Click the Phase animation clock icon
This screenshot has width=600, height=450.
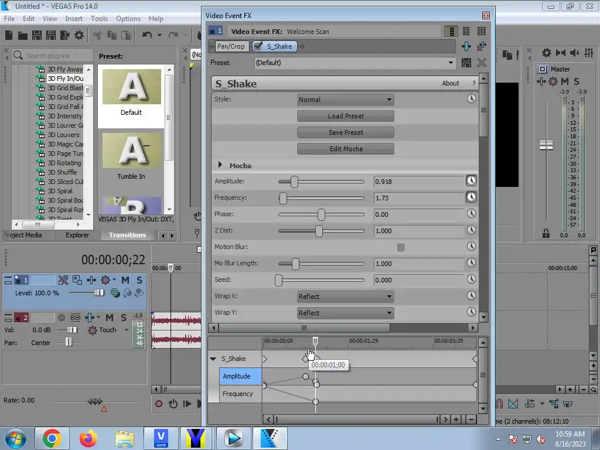(471, 213)
